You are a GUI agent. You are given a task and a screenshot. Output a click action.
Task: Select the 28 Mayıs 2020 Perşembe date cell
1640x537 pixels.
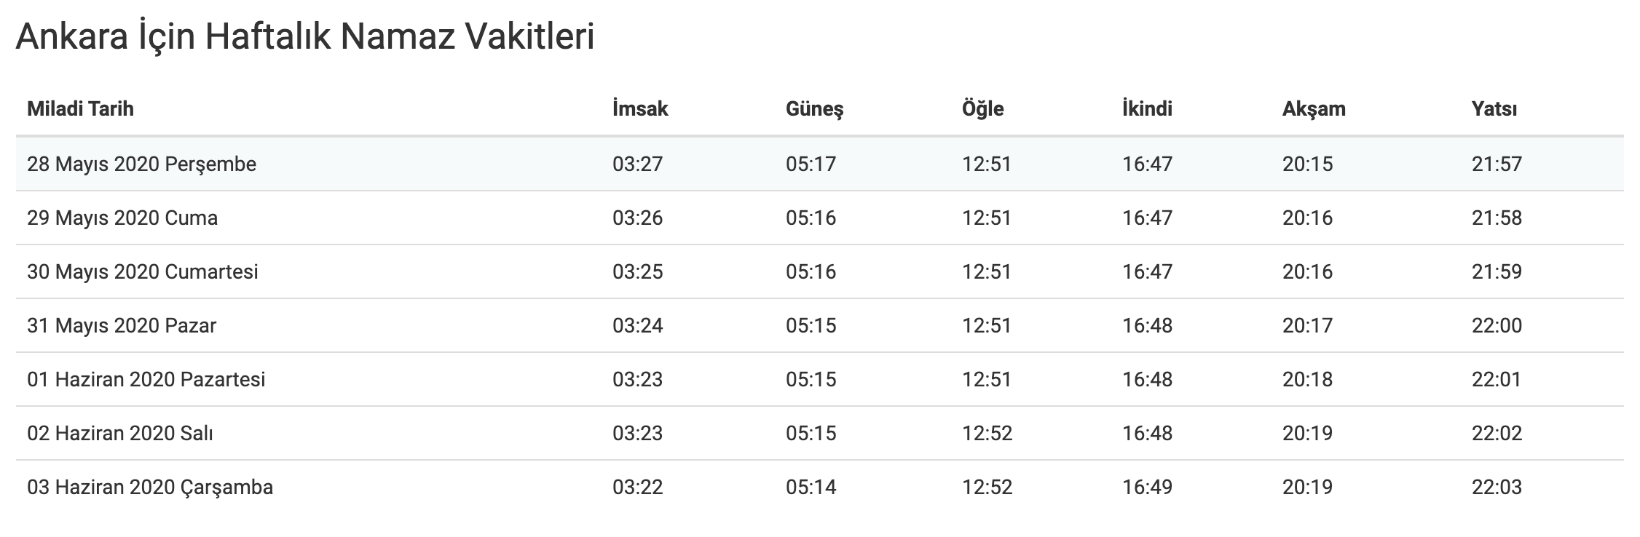click(x=142, y=164)
